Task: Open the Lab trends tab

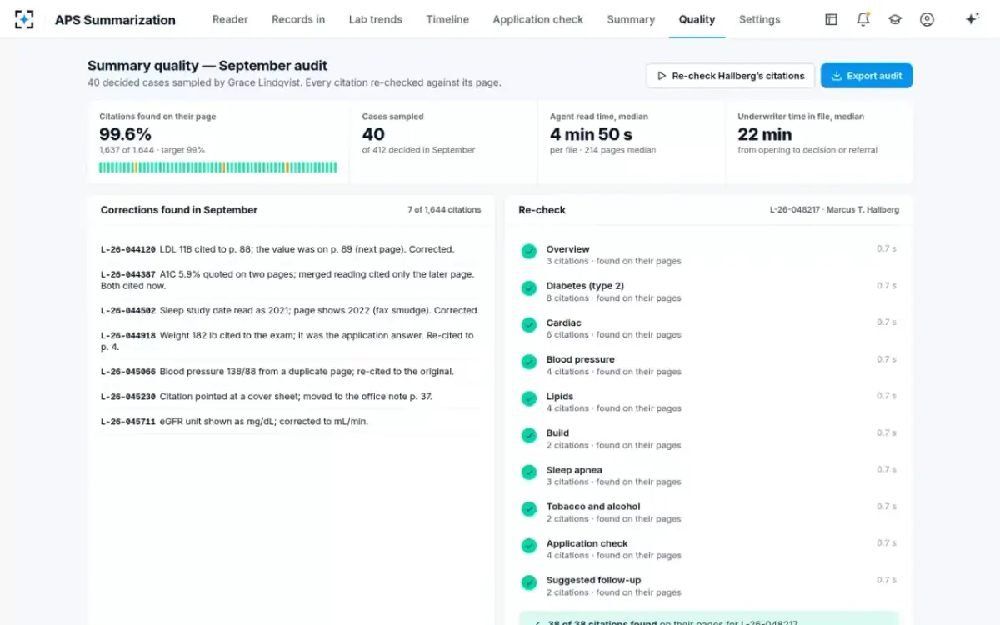Action: (375, 19)
